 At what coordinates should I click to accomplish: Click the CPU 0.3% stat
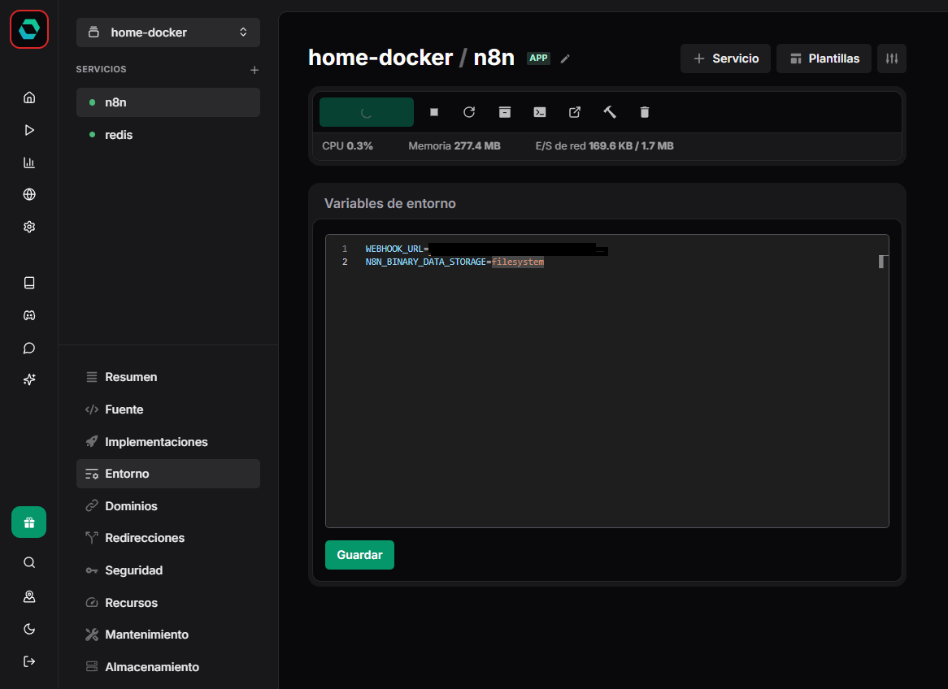click(348, 145)
